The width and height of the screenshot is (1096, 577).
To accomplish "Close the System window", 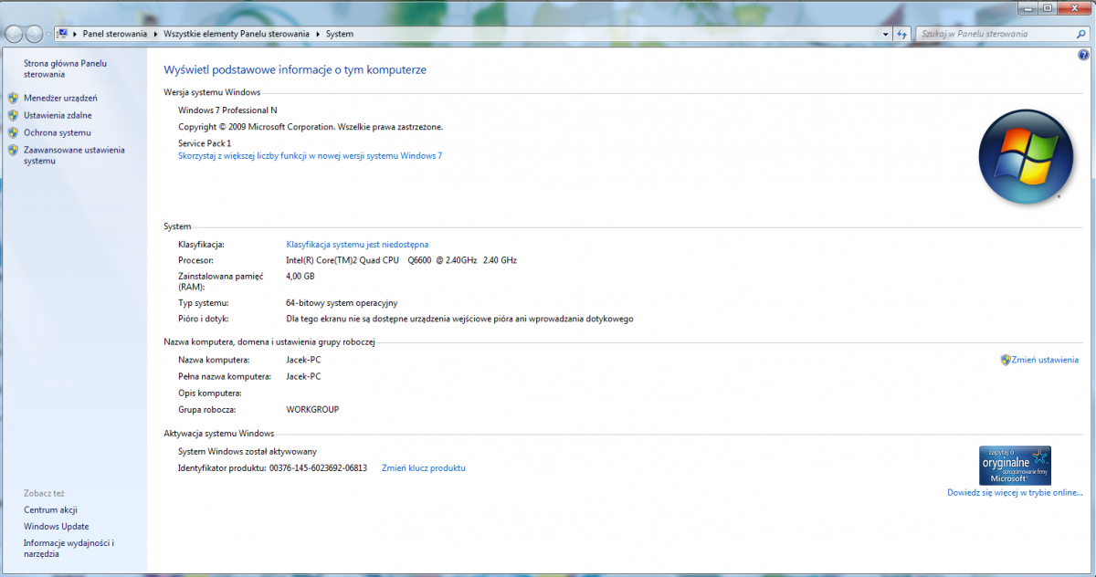I will click(1074, 8).
